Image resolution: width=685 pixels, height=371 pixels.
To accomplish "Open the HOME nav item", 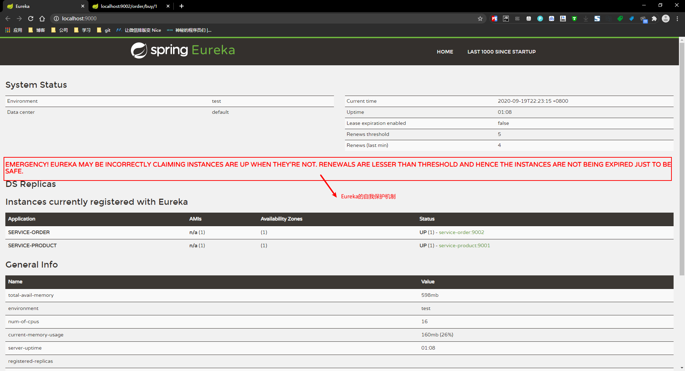I will (x=445, y=52).
